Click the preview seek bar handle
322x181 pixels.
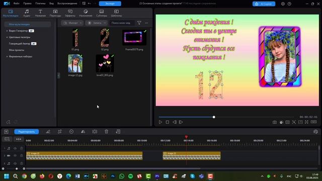point(214,117)
